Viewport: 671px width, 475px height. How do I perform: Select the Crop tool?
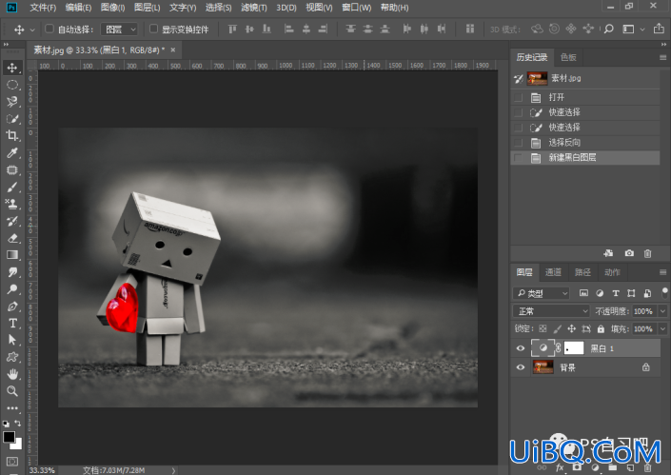pos(12,136)
